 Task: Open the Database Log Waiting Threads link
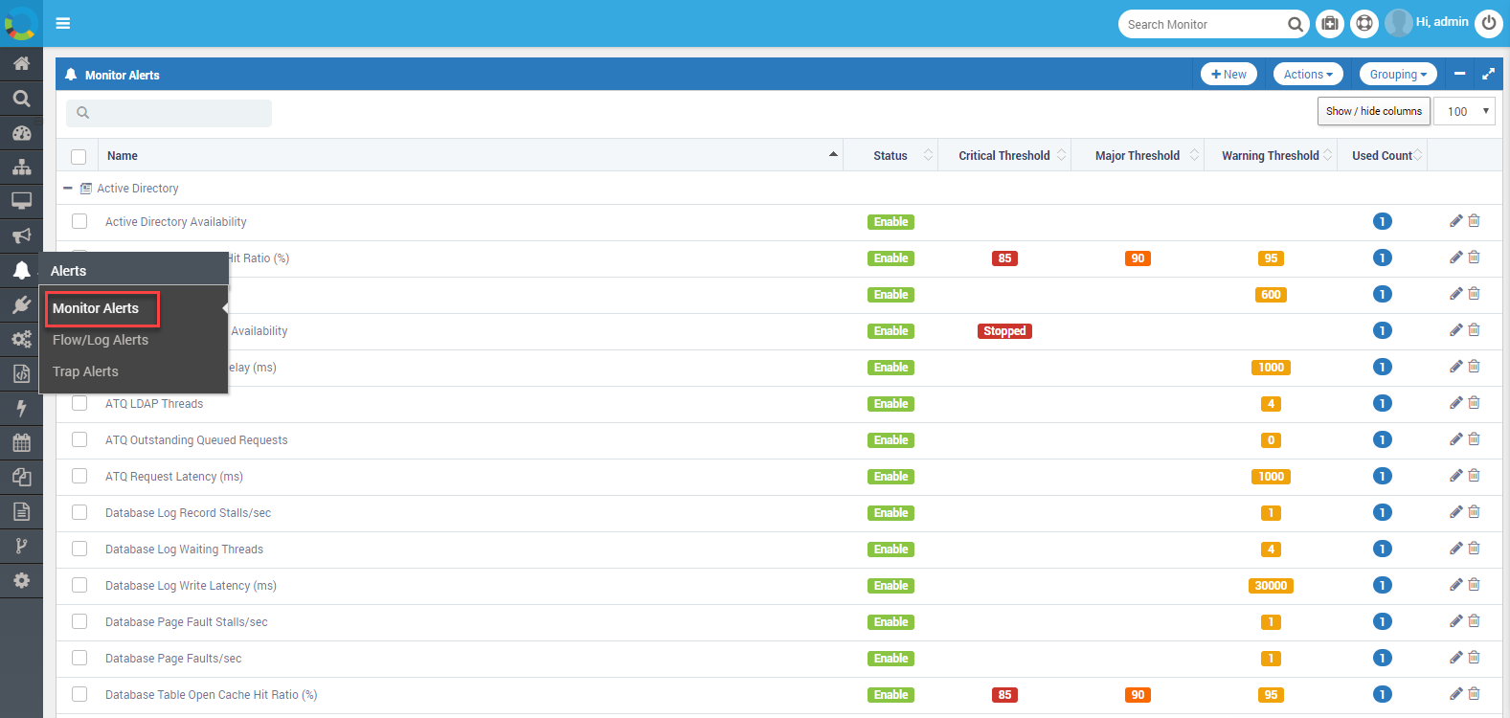(184, 550)
